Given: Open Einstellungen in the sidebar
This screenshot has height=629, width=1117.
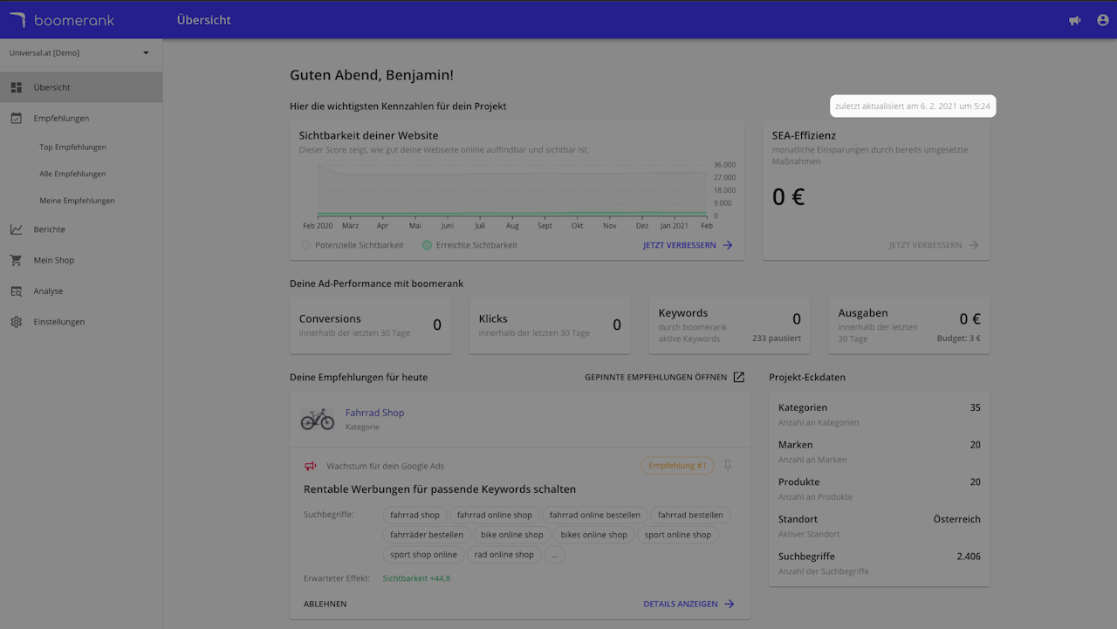Looking at the screenshot, I should [81, 322].
